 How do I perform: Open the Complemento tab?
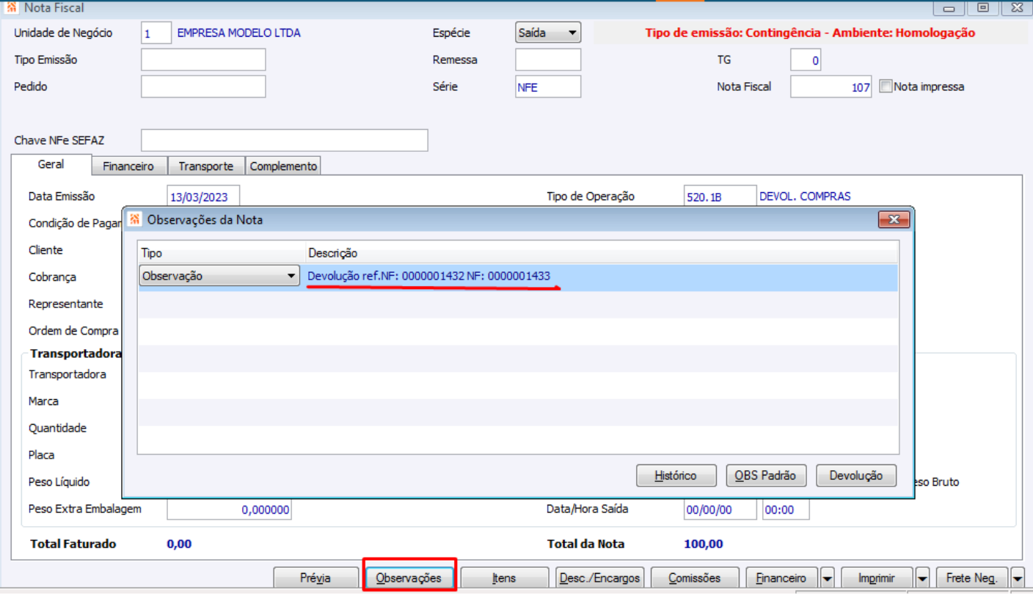point(283,167)
